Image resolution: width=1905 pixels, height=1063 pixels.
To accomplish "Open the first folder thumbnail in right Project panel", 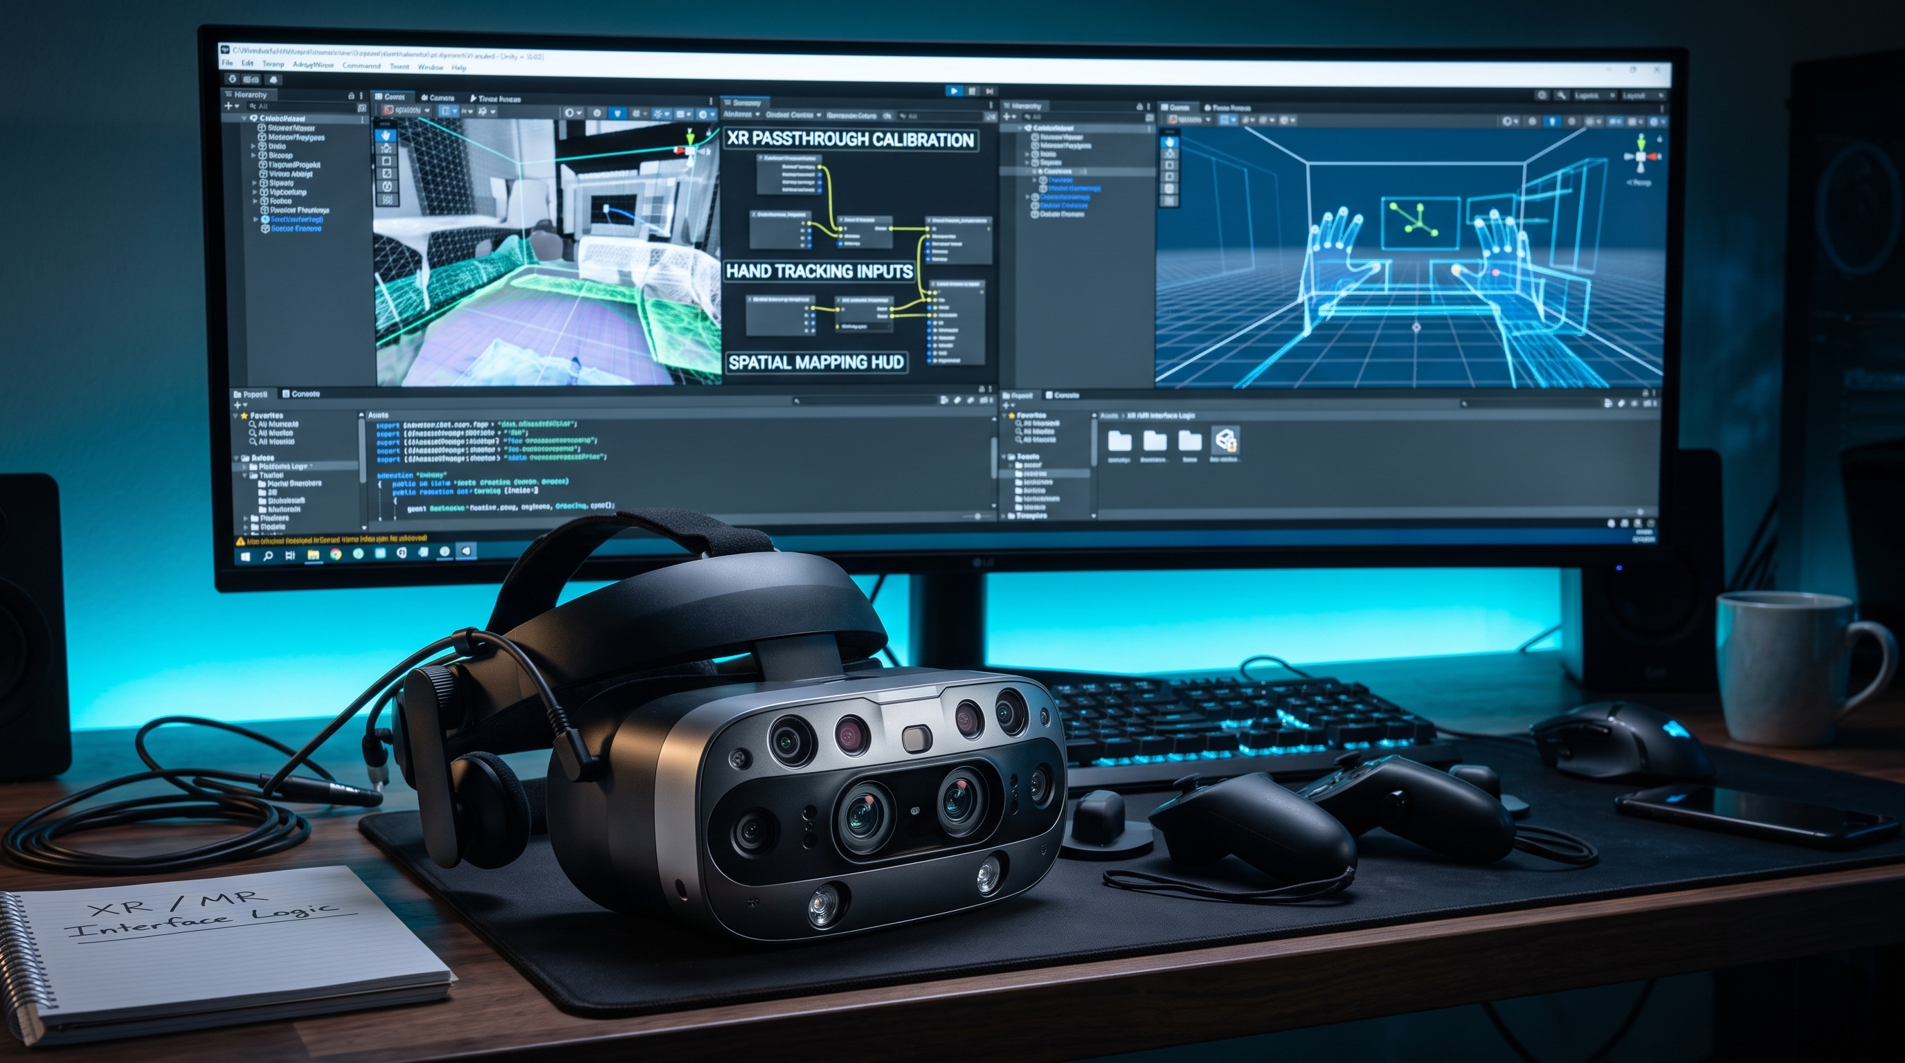I will pos(1119,442).
